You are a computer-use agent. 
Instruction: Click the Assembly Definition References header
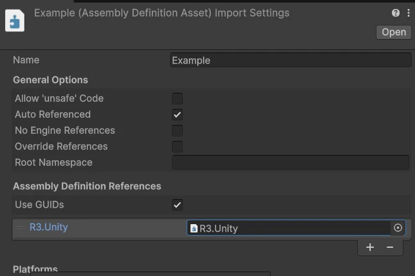87,186
